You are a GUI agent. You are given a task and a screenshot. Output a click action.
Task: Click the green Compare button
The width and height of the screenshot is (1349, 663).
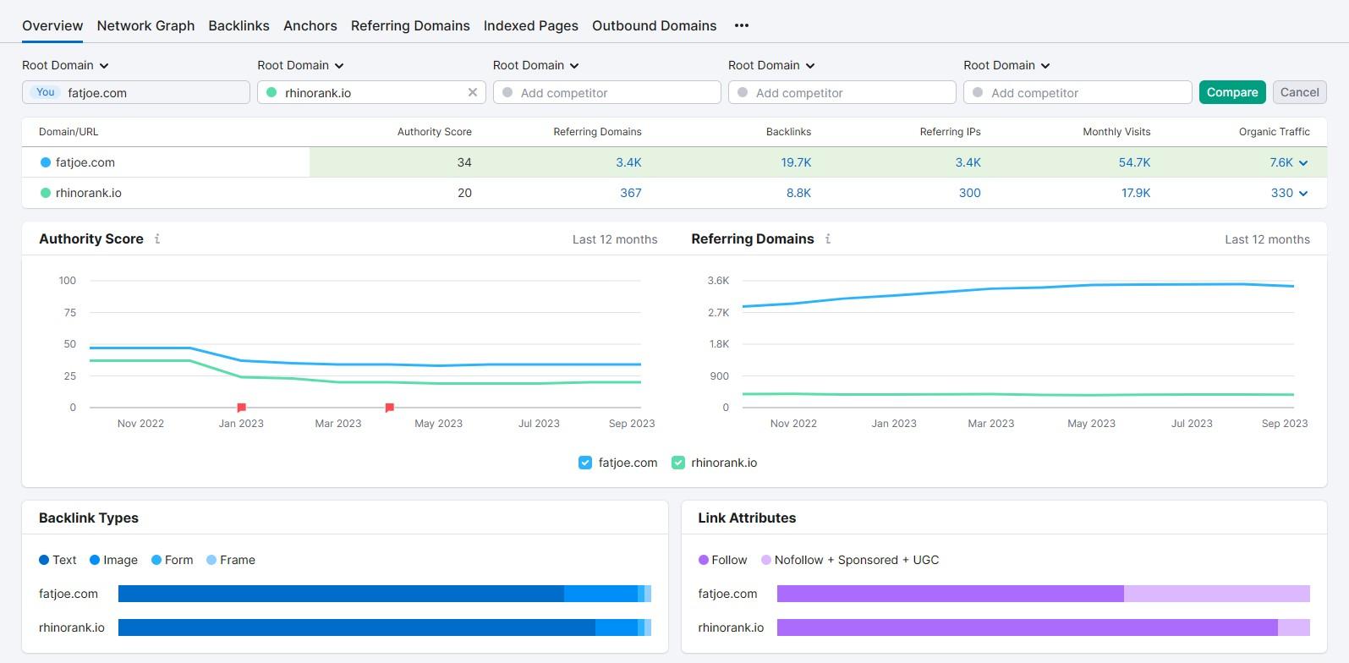[x=1232, y=92]
